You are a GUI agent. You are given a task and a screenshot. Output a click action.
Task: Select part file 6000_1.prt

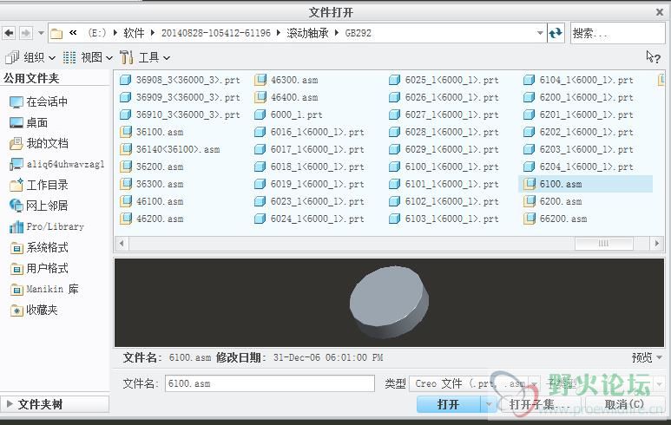[x=288, y=114]
